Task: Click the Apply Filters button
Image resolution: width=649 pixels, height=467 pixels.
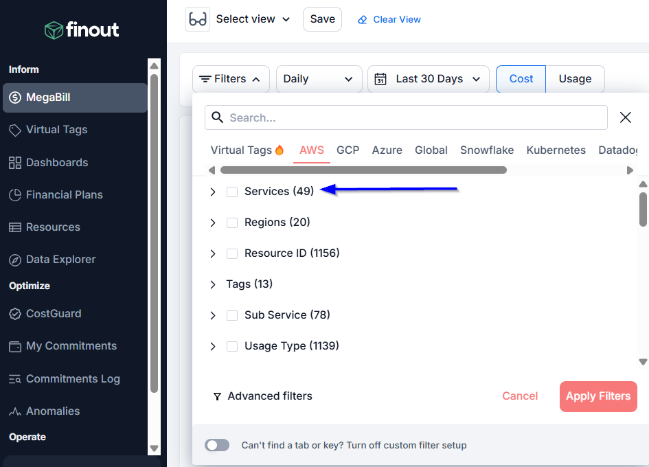Action: pos(598,397)
